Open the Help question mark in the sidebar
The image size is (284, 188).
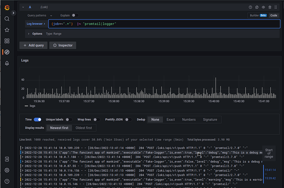click(7, 181)
